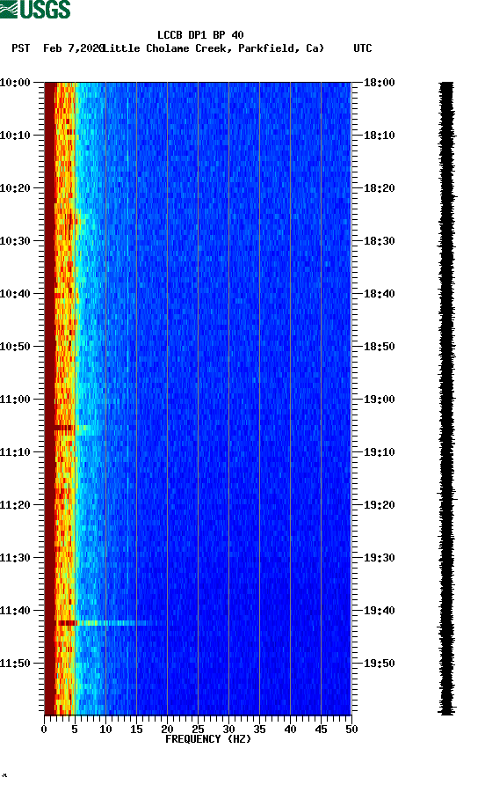Click the seismogram waveform trace
This screenshot has height=785, width=485.
click(447, 399)
